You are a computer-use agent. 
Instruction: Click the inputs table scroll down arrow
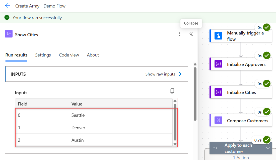[x=175, y=144]
